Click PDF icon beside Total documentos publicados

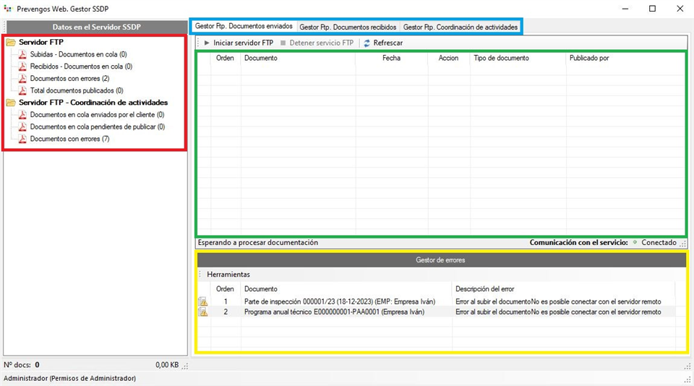(x=22, y=91)
